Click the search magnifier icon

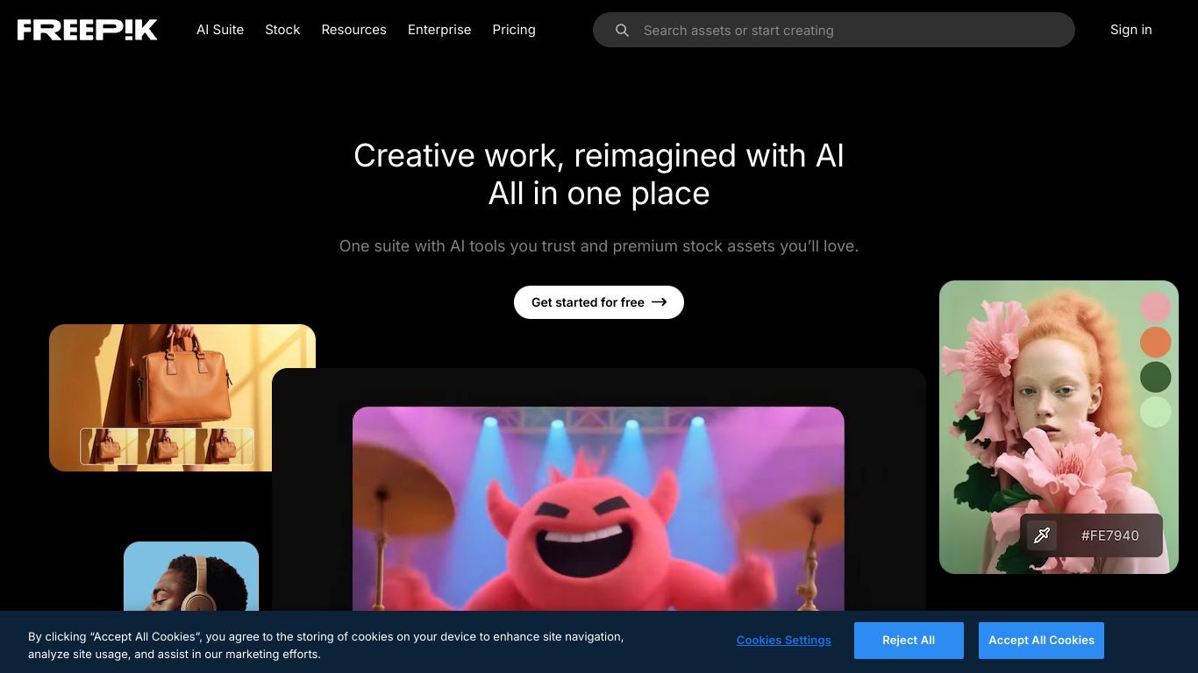tap(622, 31)
